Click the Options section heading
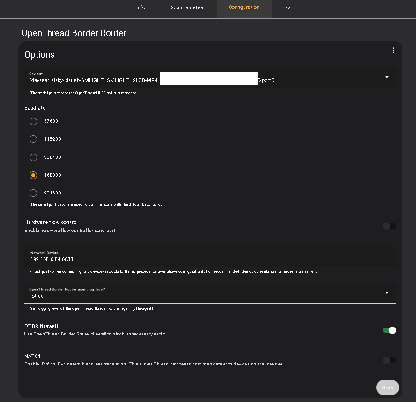The image size is (416, 402). (x=39, y=54)
